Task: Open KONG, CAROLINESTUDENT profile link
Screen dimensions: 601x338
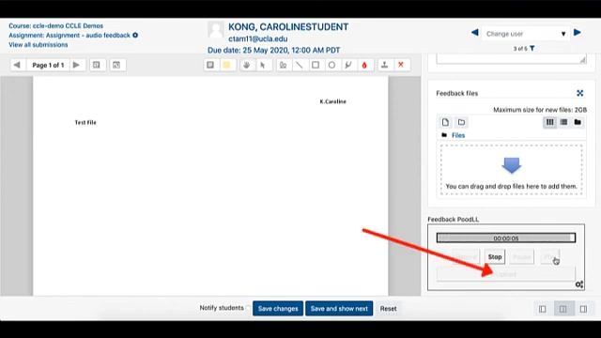Action: 288,27
